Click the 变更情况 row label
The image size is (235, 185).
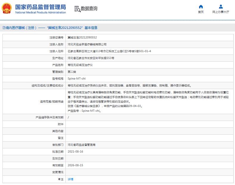click(x=58, y=172)
